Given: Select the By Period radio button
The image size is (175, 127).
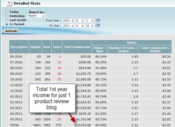Looking at the screenshot, I should click(x=7, y=24).
